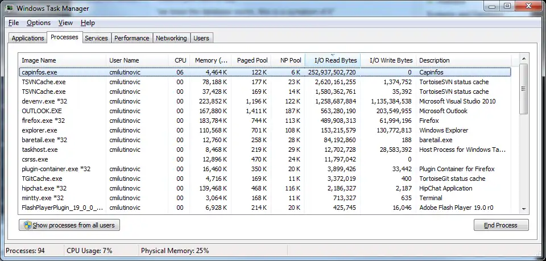
Task: Select the OUTLOOK.EXE process
Action: (264, 111)
